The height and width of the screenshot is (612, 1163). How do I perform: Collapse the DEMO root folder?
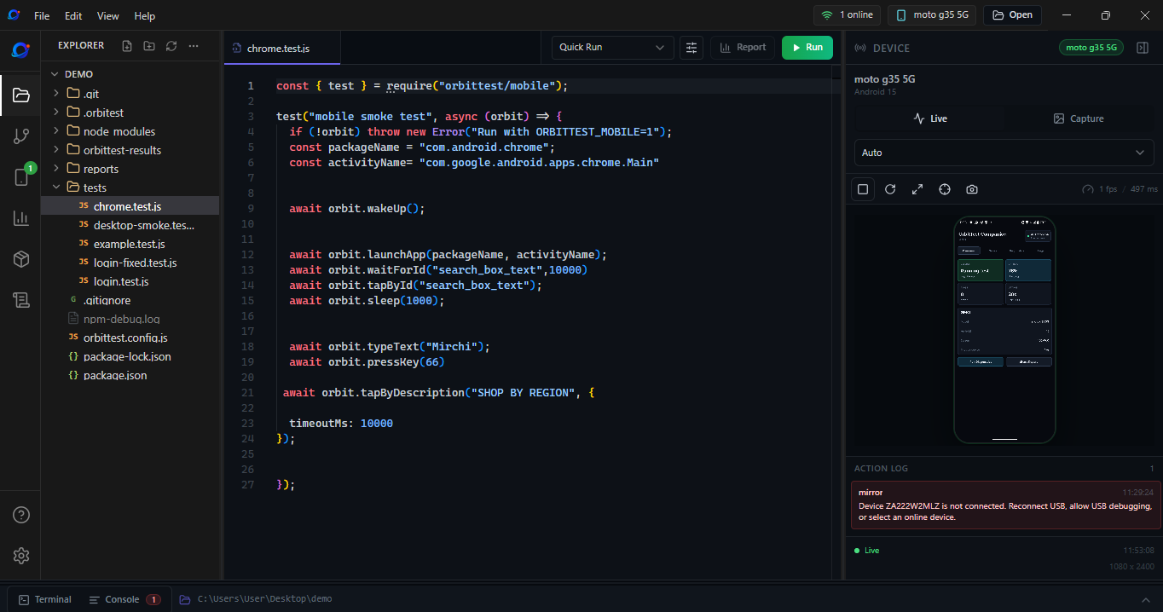130,74
